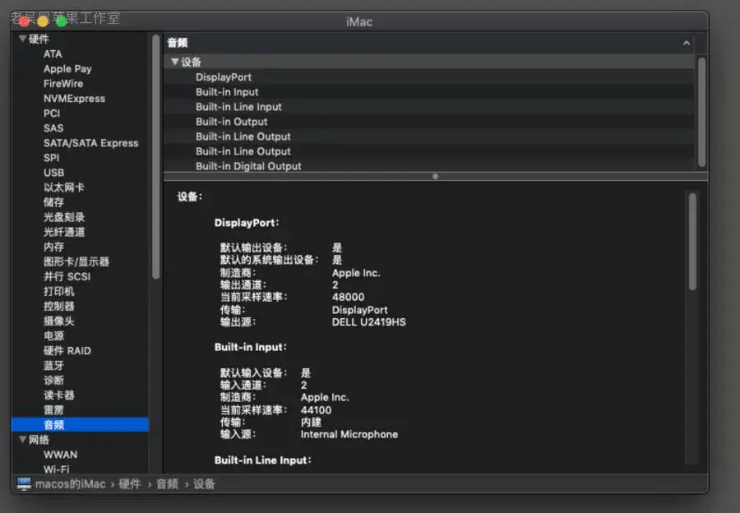Viewport: 740px width, 513px height.
Task: Select 以太网卡 in the sidebar
Action: 64,187
